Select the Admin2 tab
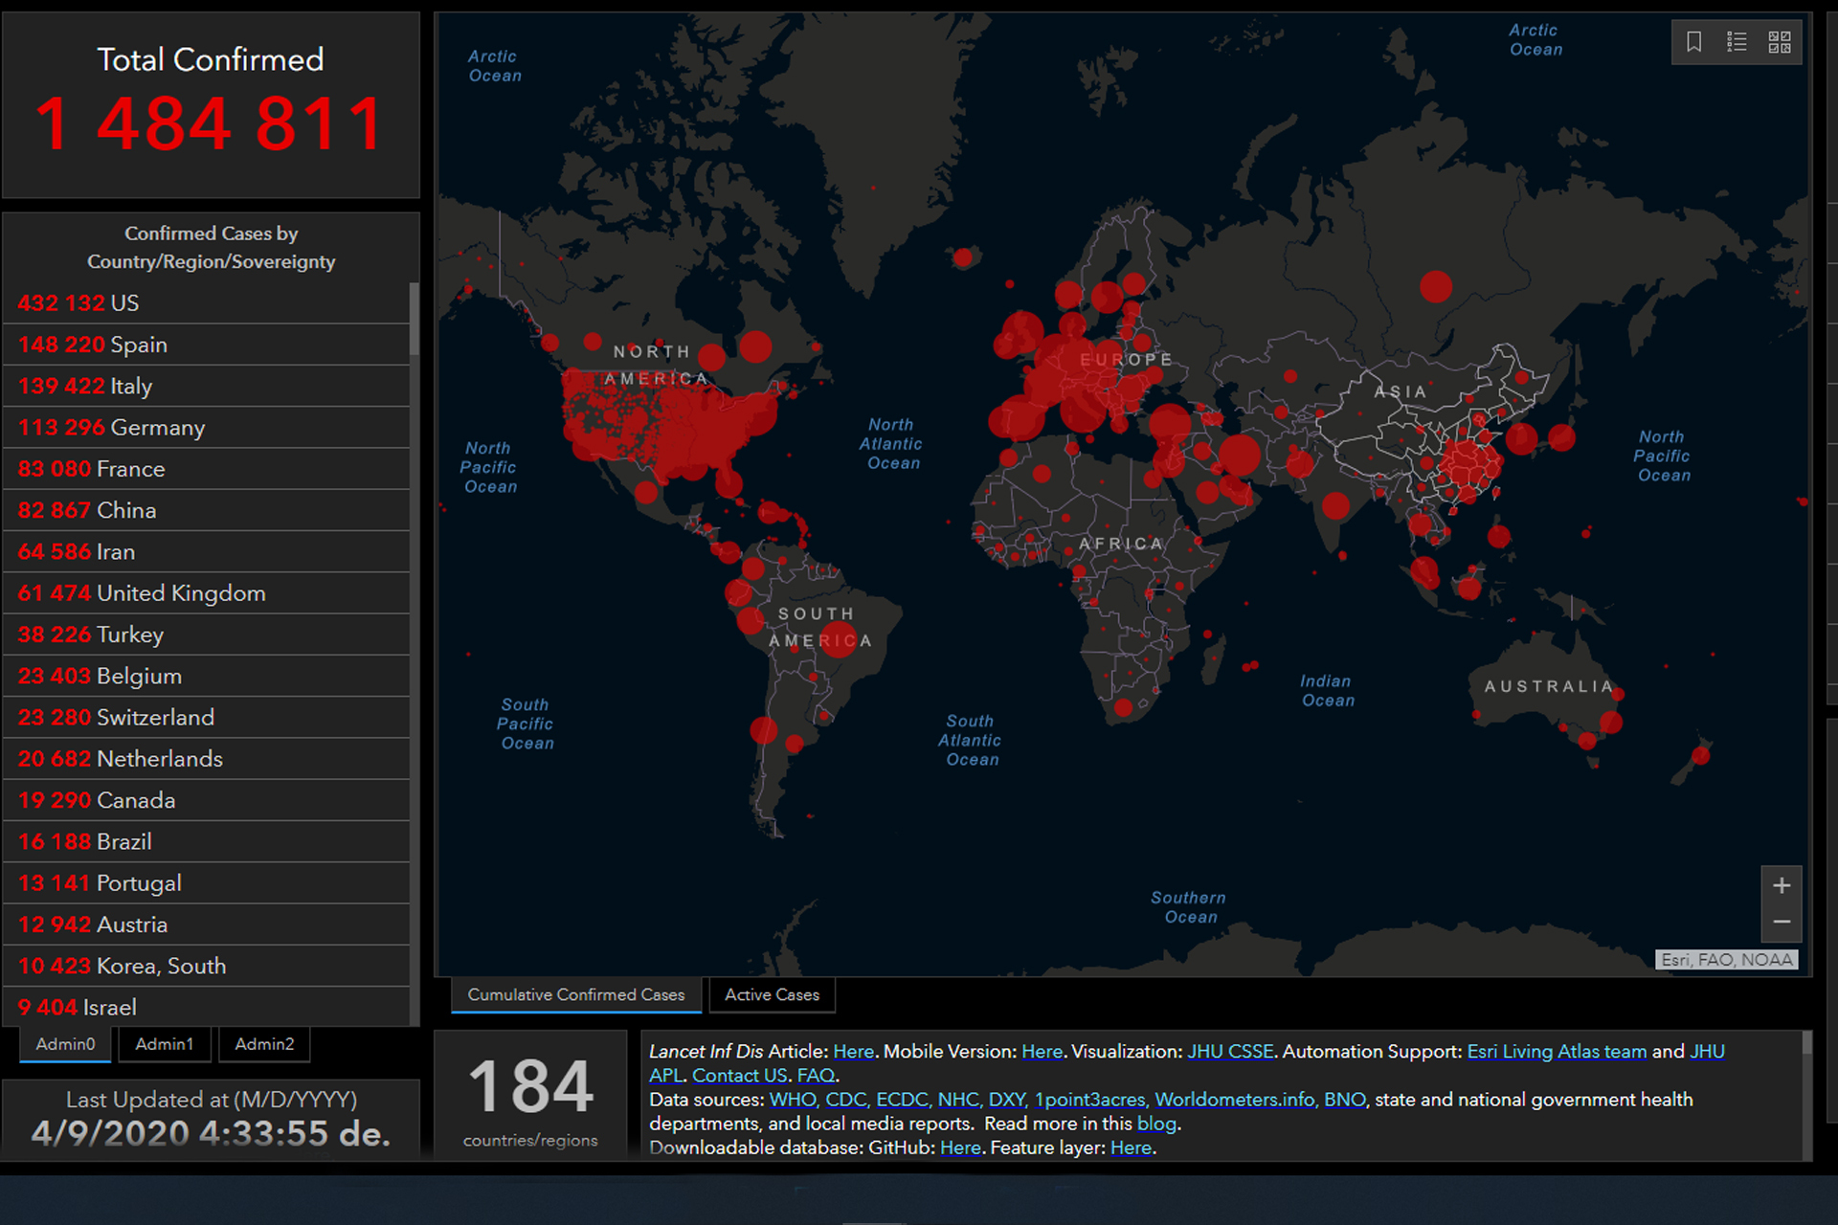 [x=264, y=1044]
